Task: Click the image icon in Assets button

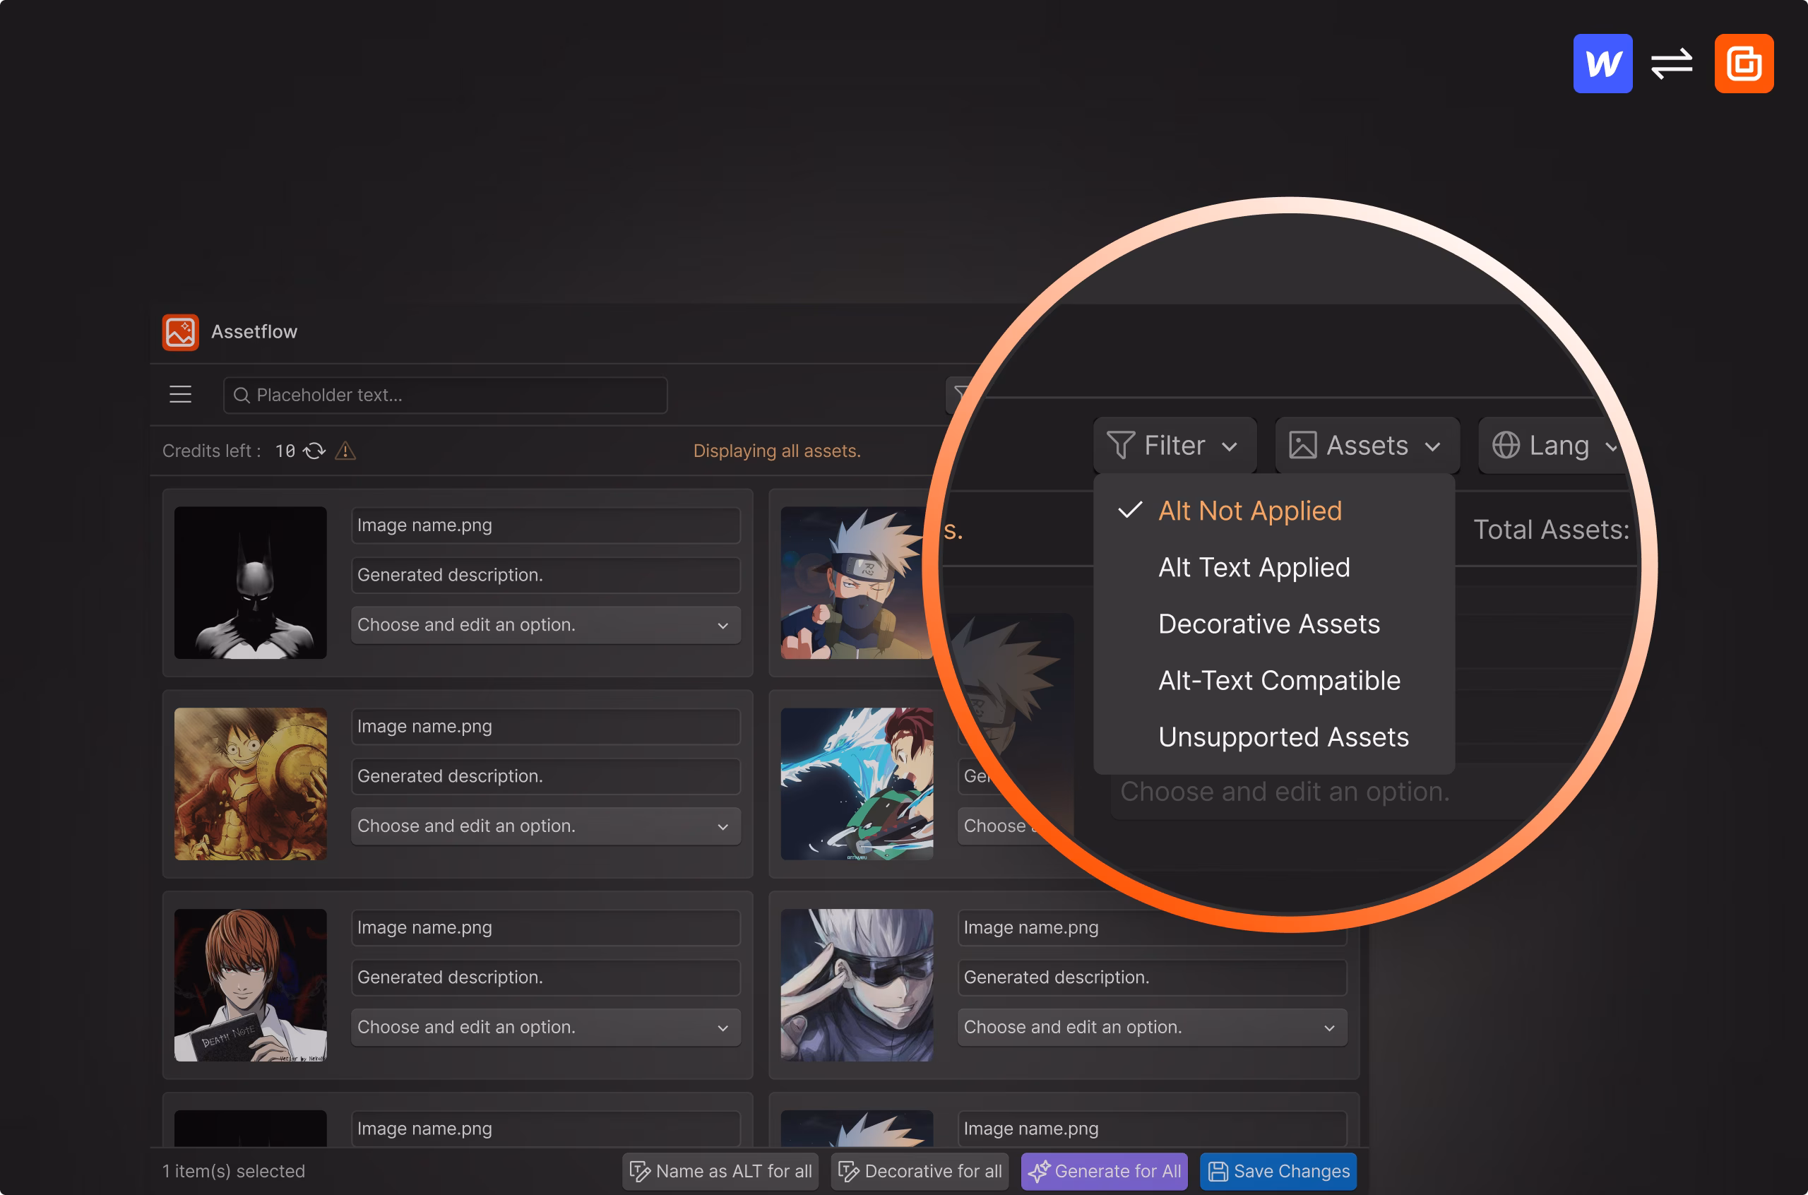Action: click(1302, 445)
